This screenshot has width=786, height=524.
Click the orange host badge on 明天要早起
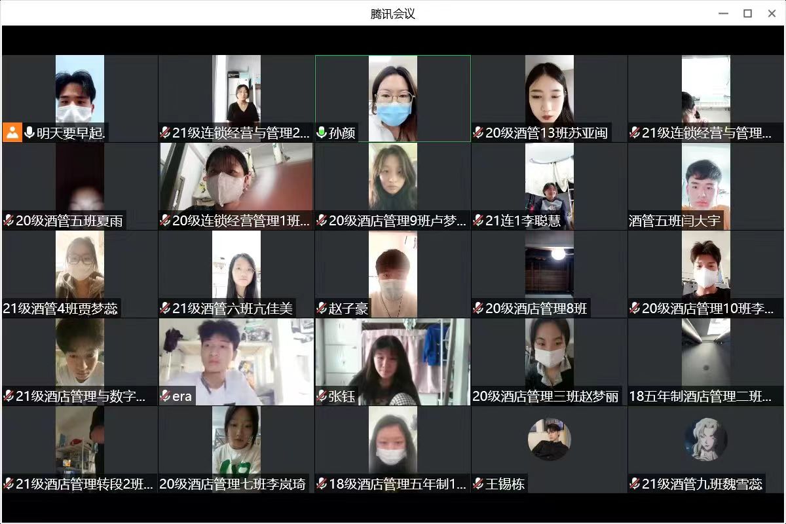coord(12,133)
